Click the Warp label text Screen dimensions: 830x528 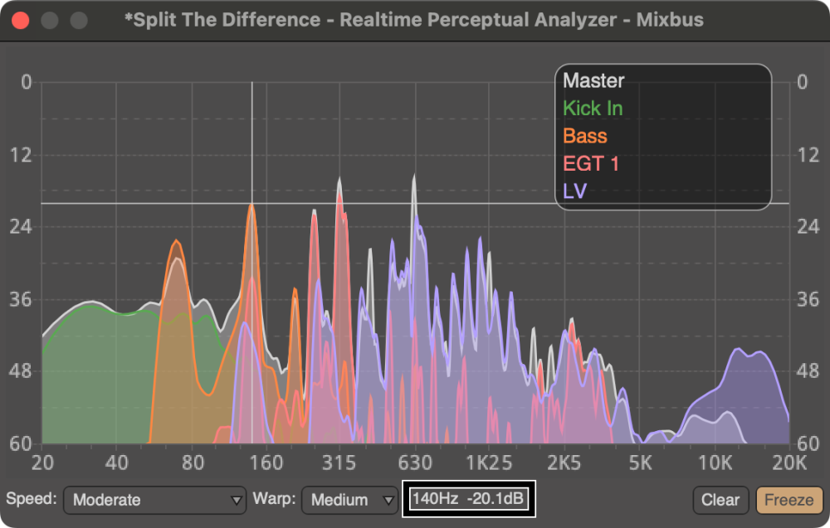pos(277,500)
